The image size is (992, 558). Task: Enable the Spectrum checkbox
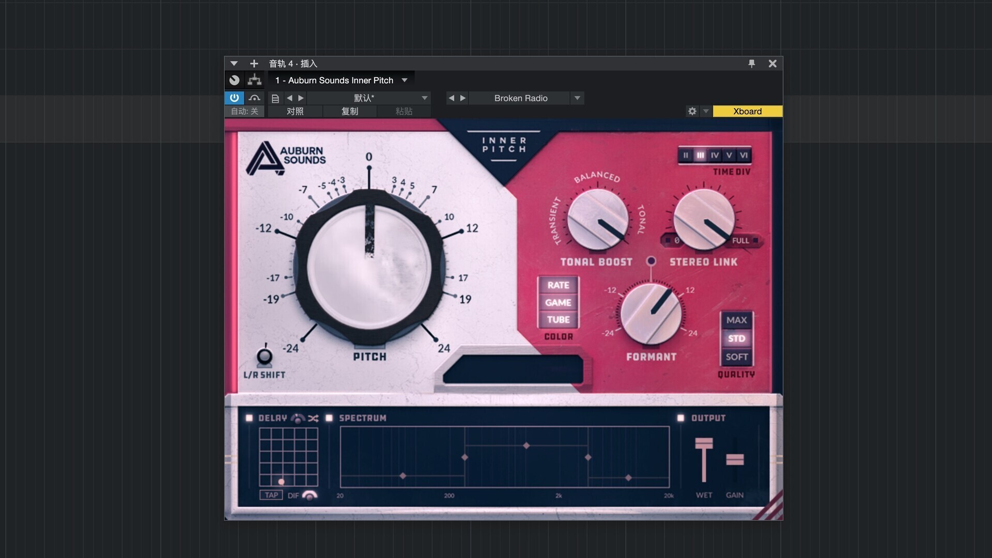tap(329, 417)
